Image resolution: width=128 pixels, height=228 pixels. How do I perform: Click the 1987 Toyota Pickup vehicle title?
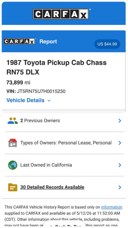(x=56, y=67)
